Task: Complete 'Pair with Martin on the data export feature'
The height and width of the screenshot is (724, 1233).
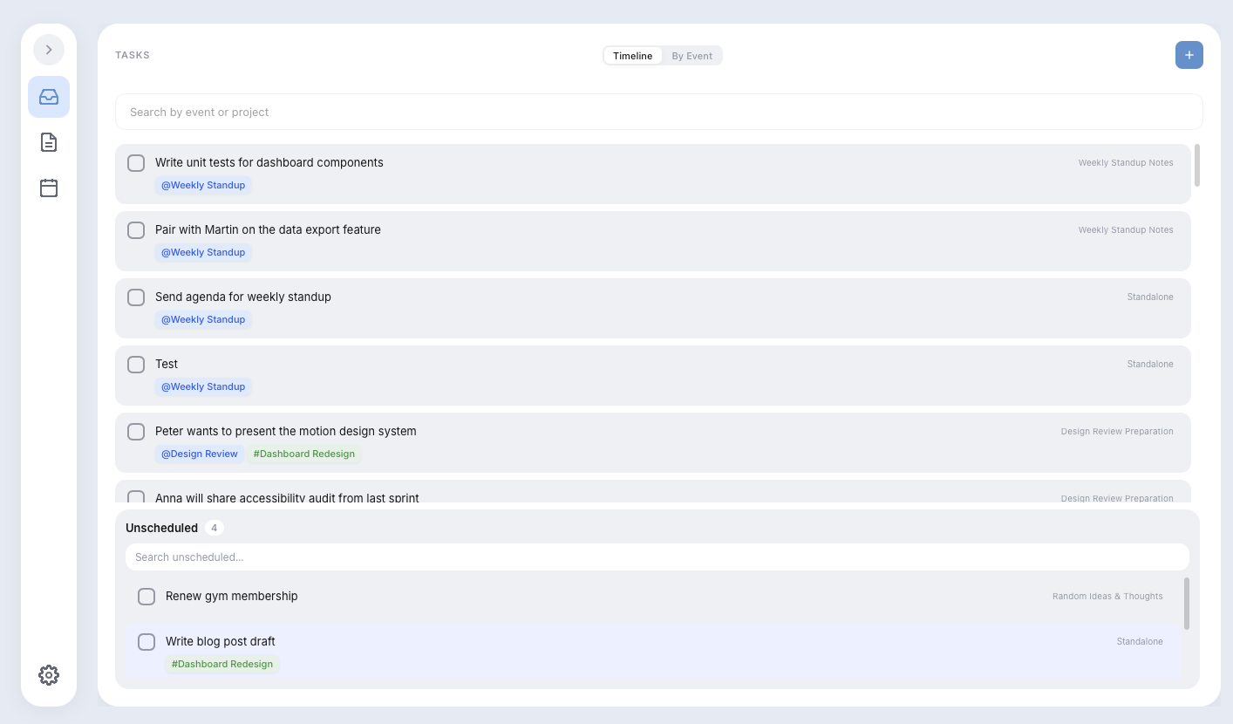Action: coord(136,229)
